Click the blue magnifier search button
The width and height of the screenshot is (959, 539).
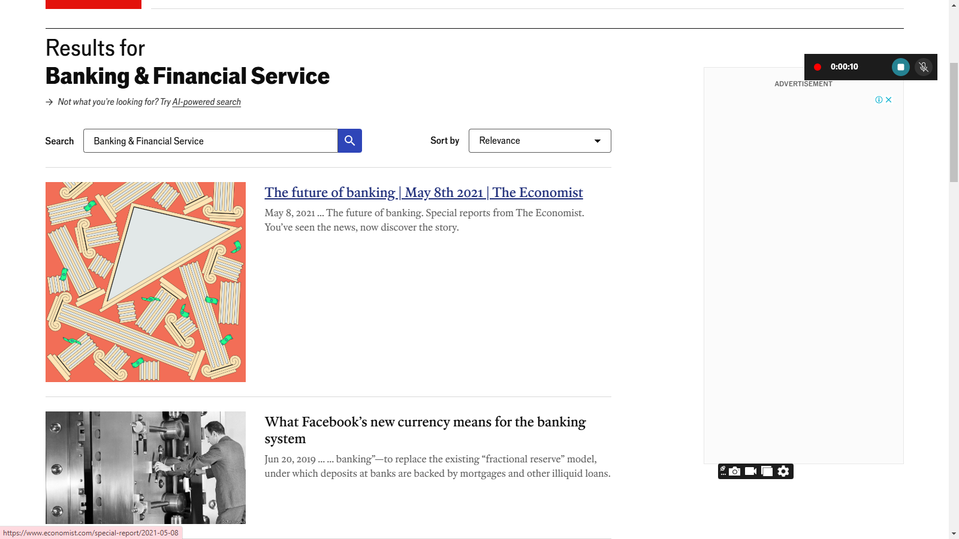tap(349, 141)
